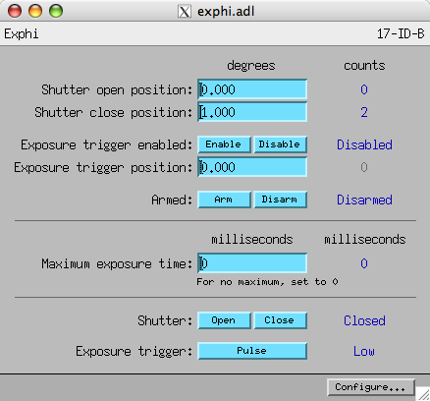The image size is (430, 401).
Task: Focus the Exposure trigger position field
Action: (x=252, y=167)
